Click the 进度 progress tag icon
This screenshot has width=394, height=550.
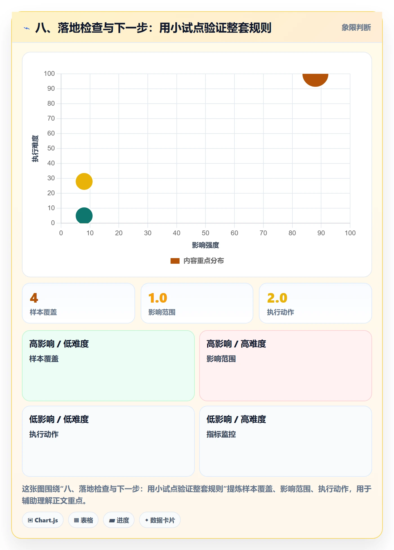tap(112, 520)
